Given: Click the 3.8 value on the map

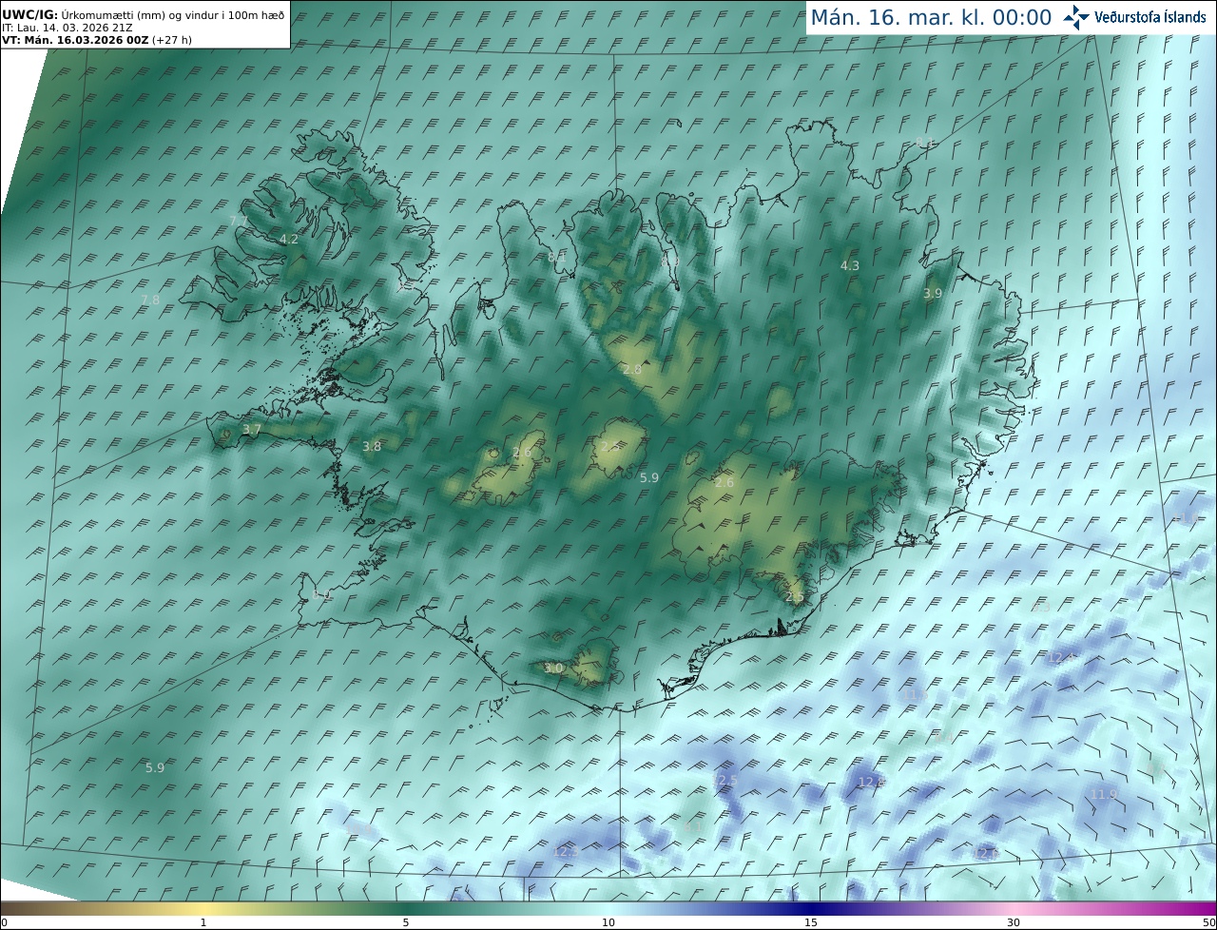Looking at the screenshot, I should pyautogui.click(x=372, y=446).
